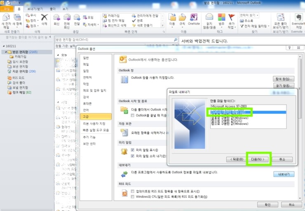Click 다음(N) > button in export wizard
Image resolution: width=305 pixels, height=211 pixels.
258,159
